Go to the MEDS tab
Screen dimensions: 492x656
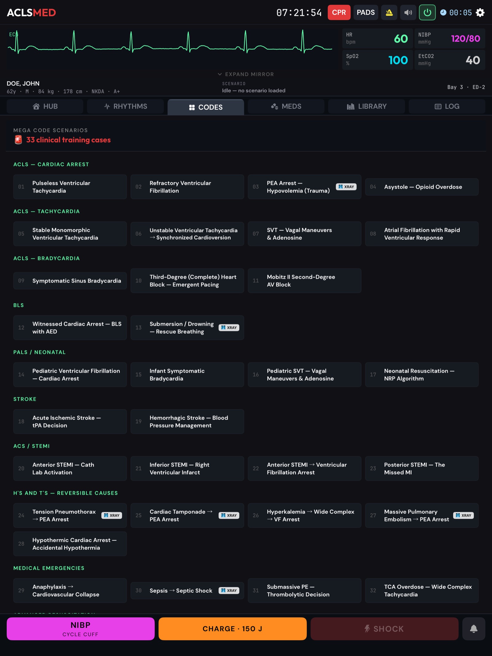coord(286,106)
